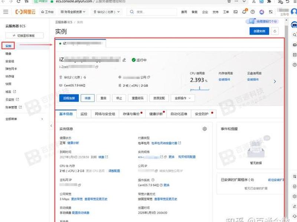Screen dimensions: 297x222
Task: Click the refresh icon beside 创建实例 button
Action: pyautogui.click(x=275, y=31)
